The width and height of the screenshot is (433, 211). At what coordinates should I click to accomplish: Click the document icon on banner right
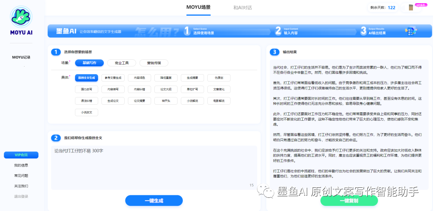coord(410,31)
